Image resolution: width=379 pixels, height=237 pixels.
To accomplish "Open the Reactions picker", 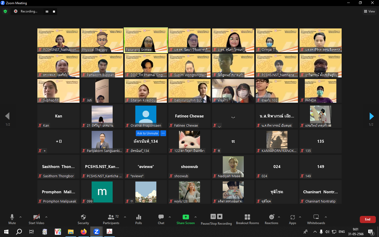I will [x=271, y=219].
